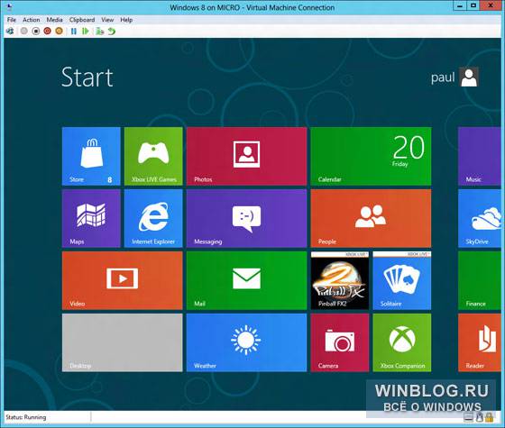Open the Xbox LIVE Games tile
Screen dimensions: 505x428
point(153,156)
